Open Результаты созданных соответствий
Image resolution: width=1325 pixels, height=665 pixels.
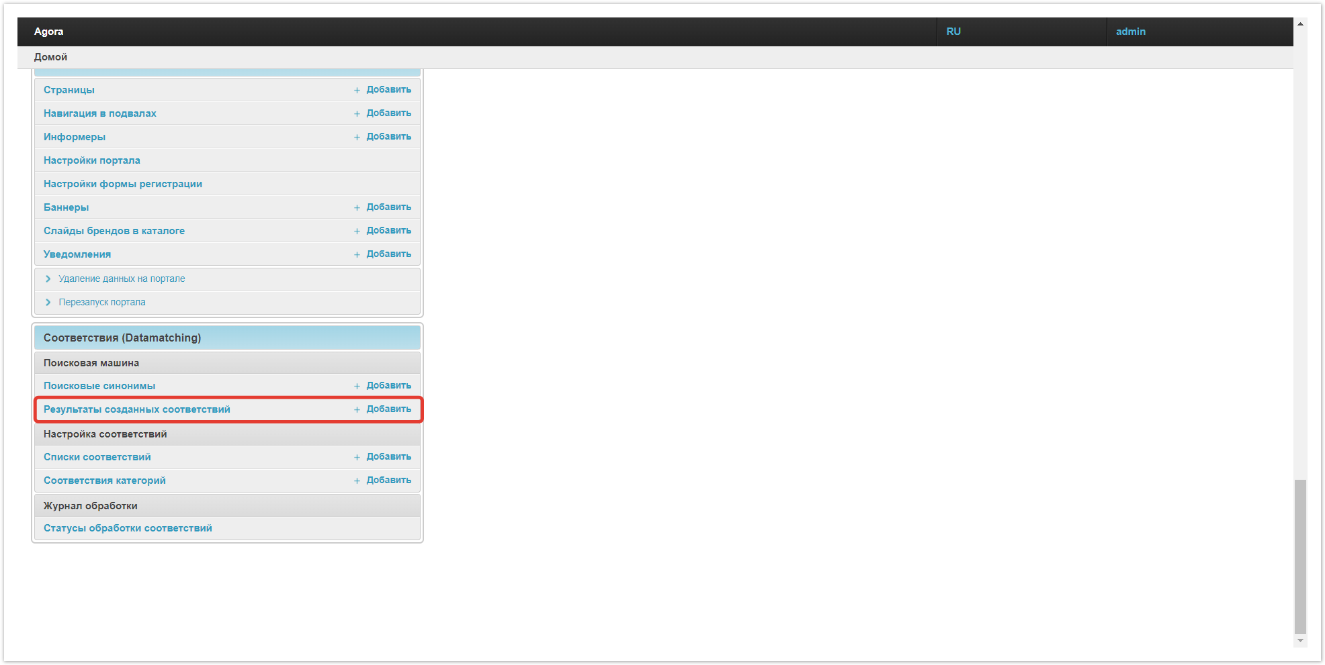point(136,409)
